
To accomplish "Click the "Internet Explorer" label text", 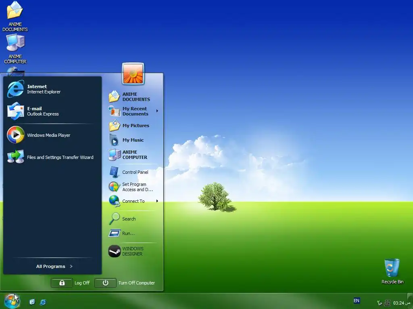I will [44, 92].
